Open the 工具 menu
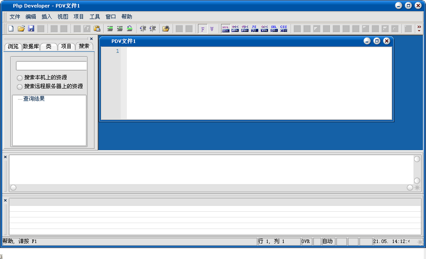426x259 pixels. [95, 17]
